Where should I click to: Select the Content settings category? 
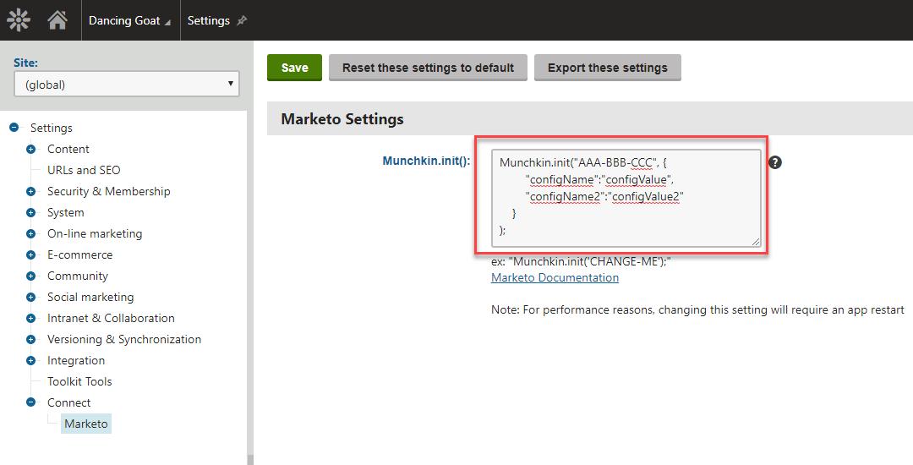[x=68, y=149]
